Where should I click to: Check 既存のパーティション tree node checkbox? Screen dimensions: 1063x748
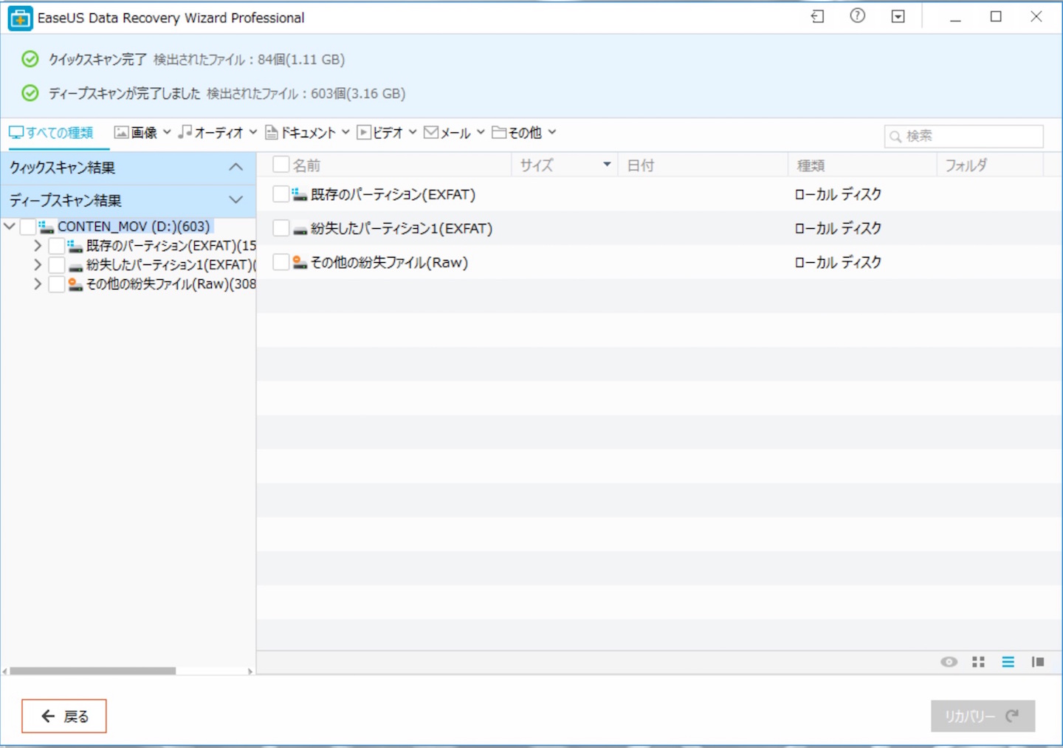56,246
